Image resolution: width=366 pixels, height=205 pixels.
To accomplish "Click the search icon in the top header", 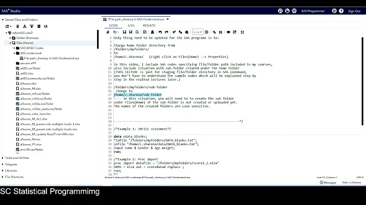I will [280, 11].
